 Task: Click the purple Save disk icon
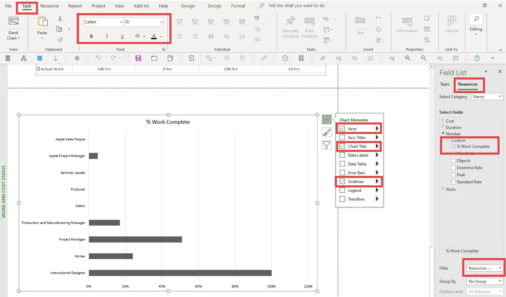pyautogui.click(x=138, y=58)
